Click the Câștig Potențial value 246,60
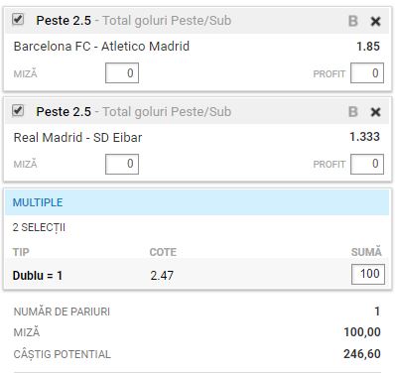Image resolution: width=395 pixels, height=374 pixels. (362, 354)
